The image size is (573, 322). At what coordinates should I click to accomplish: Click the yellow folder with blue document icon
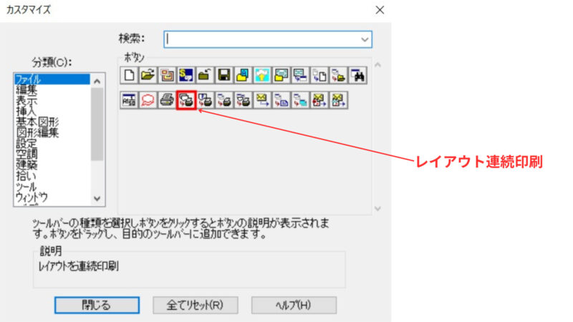pyautogui.click(x=243, y=75)
